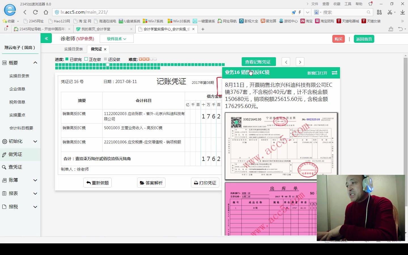The width and height of the screenshot is (408, 255).
Task: Click the unfinished white square in progress bar
Action: coord(107,65)
